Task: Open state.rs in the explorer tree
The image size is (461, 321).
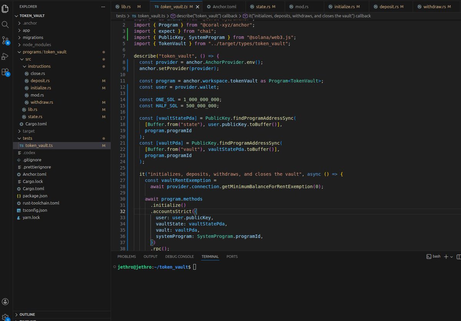Action: pyautogui.click(x=62, y=117)
